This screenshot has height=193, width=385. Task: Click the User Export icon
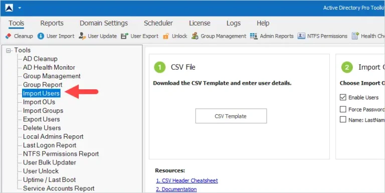click(124, 36)
